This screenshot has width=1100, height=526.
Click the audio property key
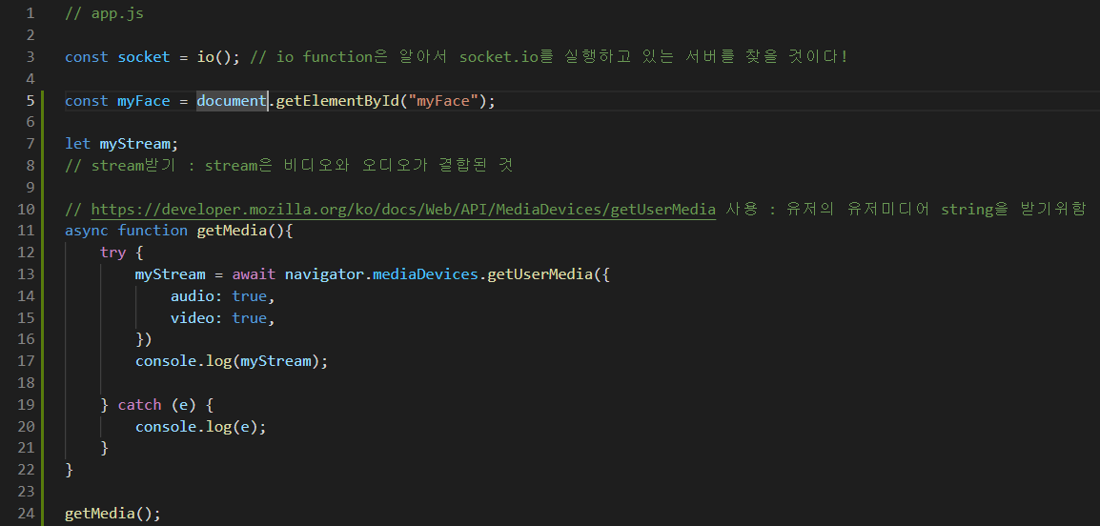(x=193, y=296)
